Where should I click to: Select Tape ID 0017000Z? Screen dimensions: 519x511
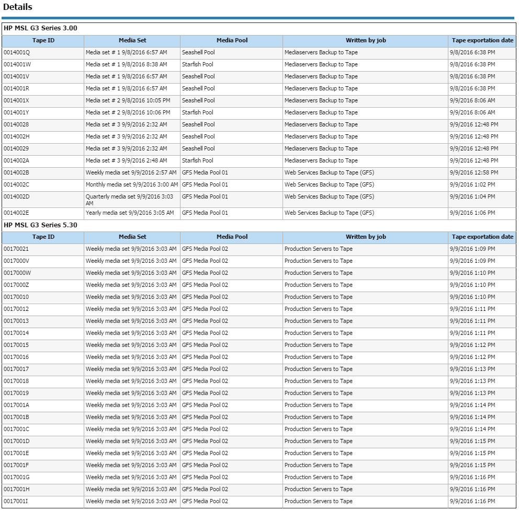(43, 285)
